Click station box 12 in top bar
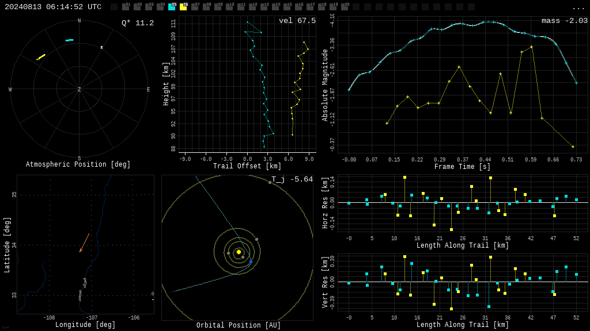Screen dimensions: 590x331 [x=252, y=7]
